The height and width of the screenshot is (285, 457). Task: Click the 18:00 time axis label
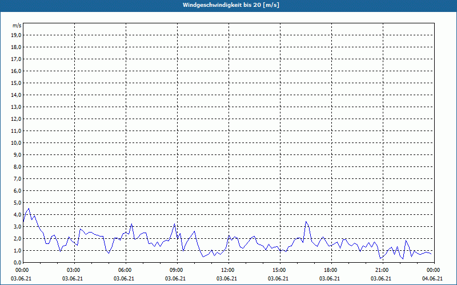coord(330,270)
